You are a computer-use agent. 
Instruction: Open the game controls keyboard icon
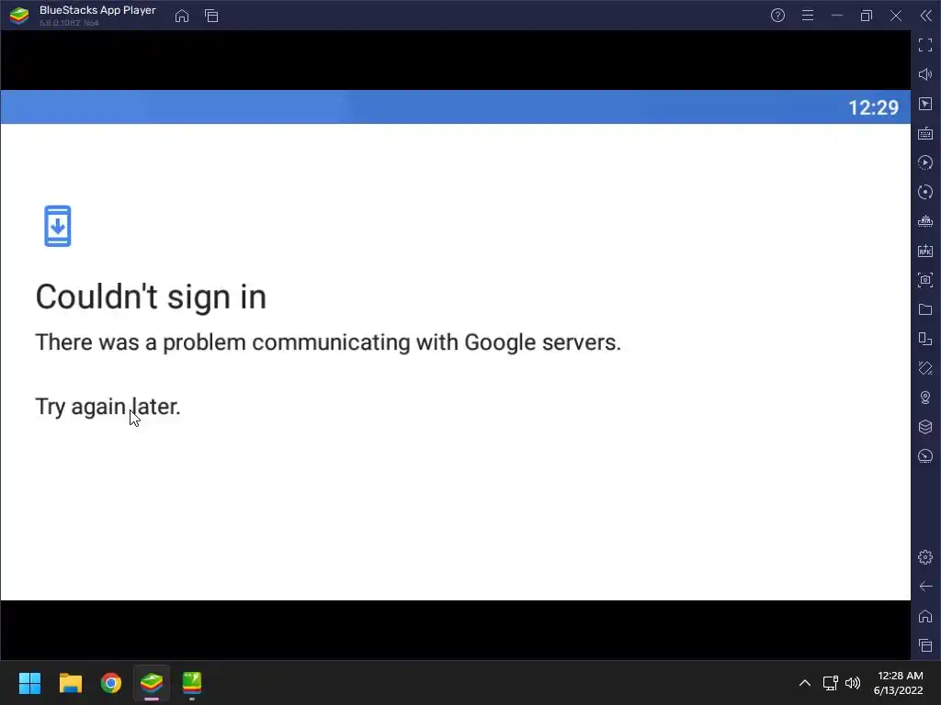pos(925,133)
